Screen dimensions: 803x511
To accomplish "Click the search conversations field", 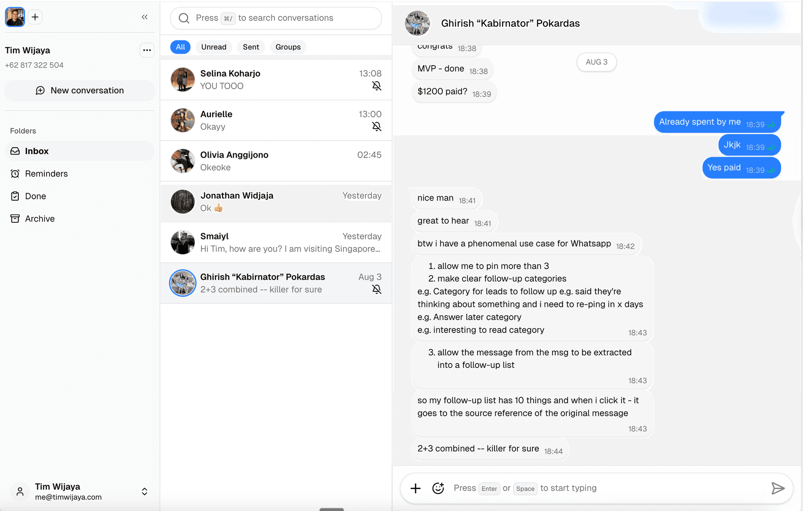I will (276, 18).
